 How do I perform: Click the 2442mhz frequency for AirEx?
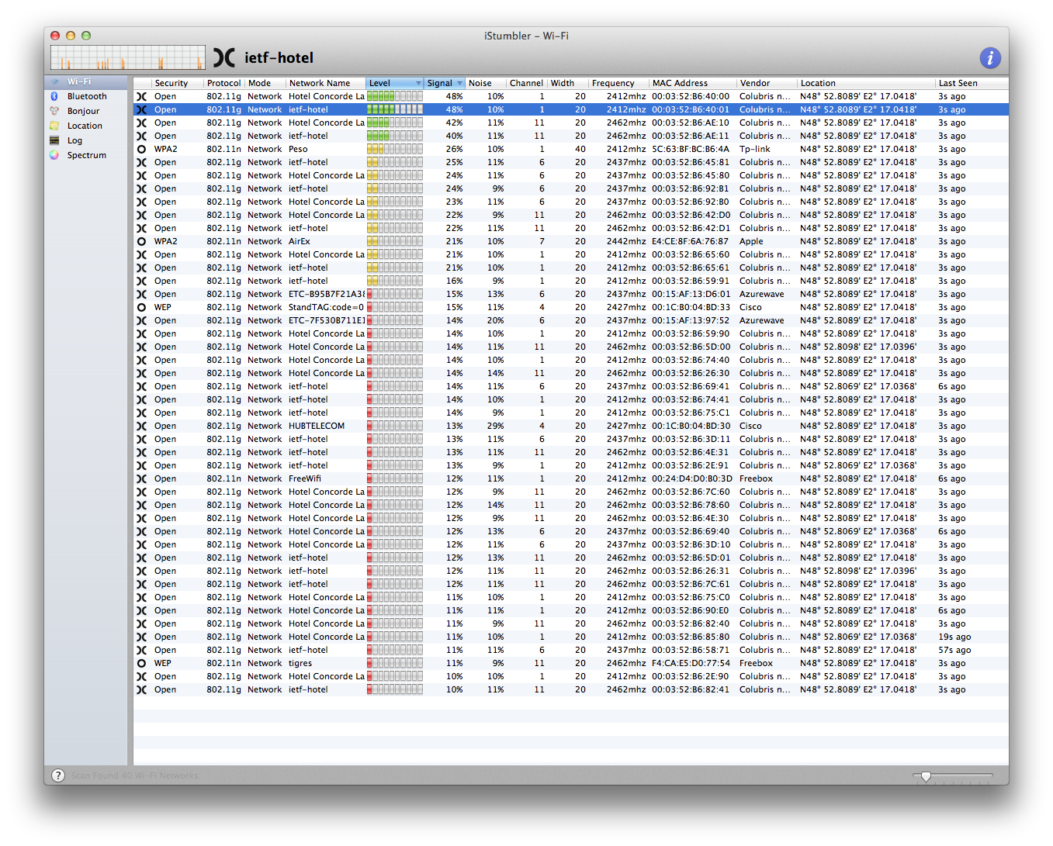pos(626,241)
